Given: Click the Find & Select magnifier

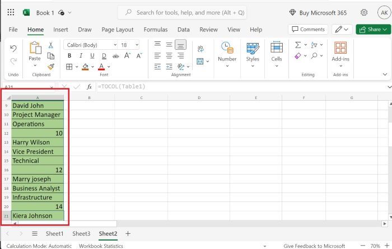Looking at the screenshot, I should pos(314,55).
